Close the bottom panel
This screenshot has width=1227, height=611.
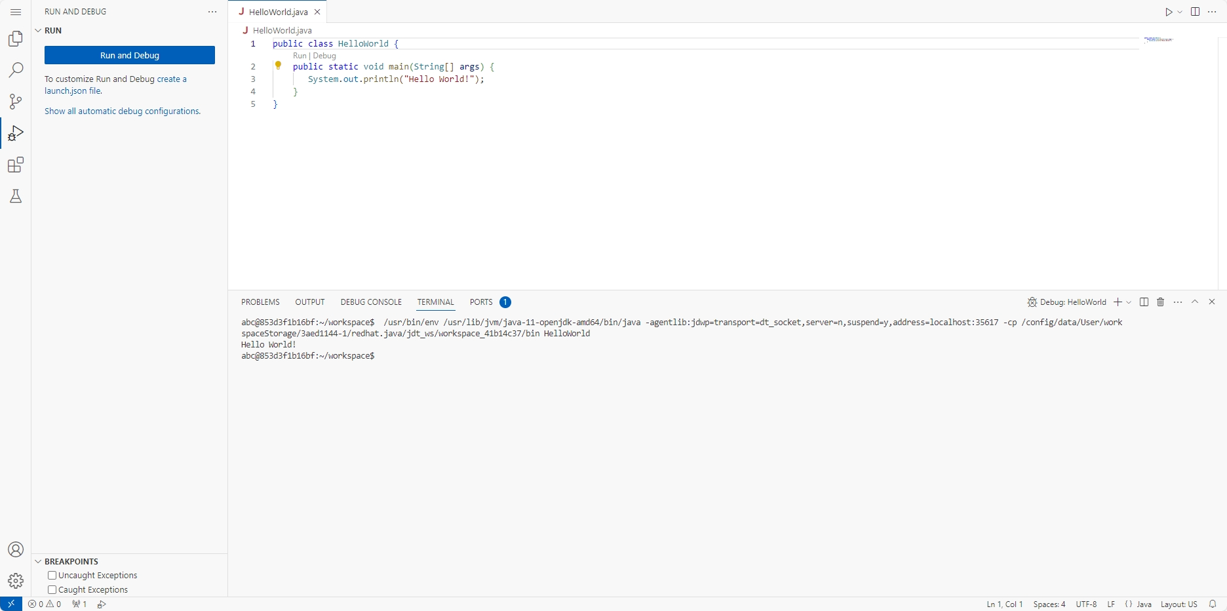tap(1212, 302)
